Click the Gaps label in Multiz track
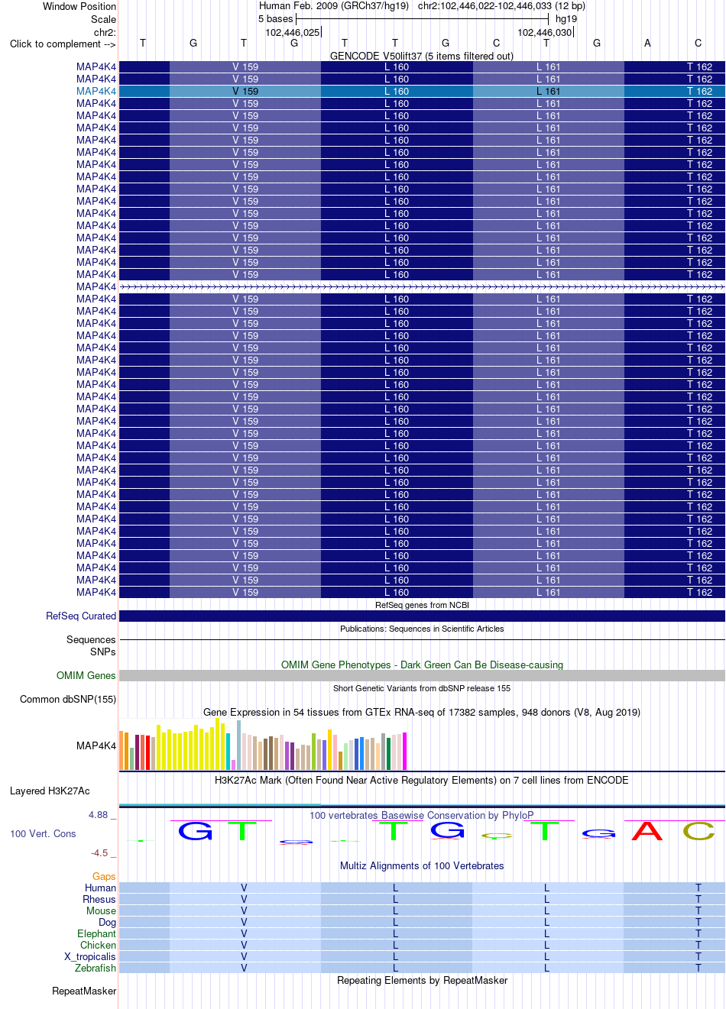Image resolution: width=726 pixels, height=1009 pixels. pos(104,876)
